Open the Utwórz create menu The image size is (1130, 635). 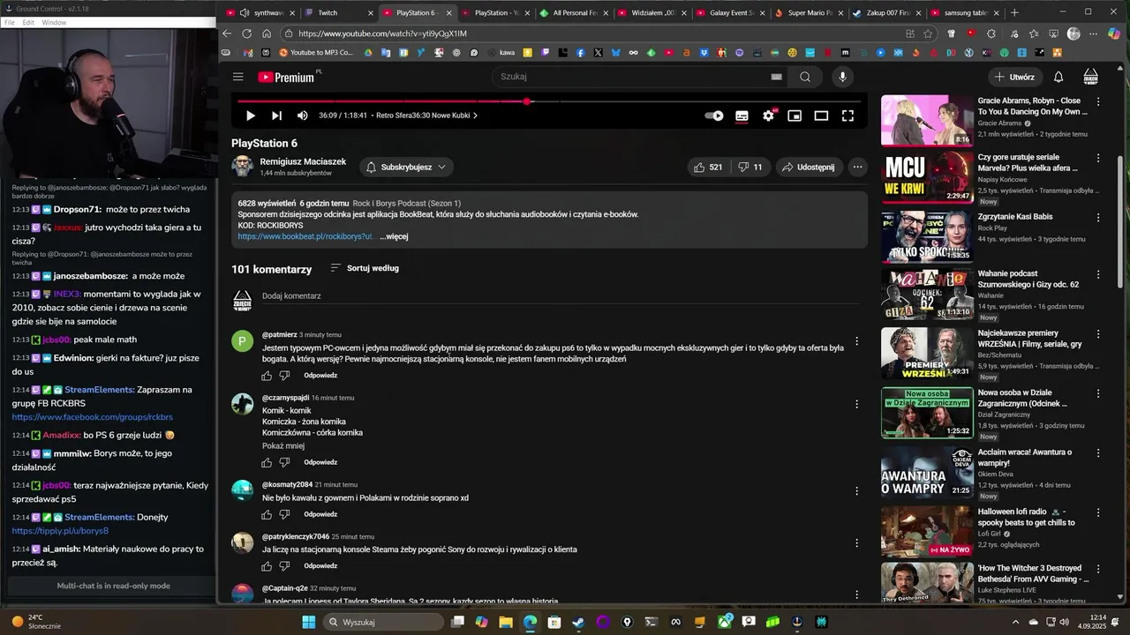click(x=1014, y=77)
